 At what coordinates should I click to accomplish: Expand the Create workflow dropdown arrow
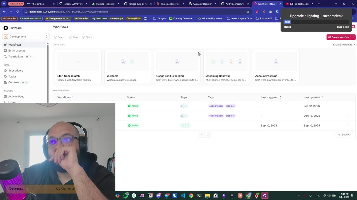pyautogui.click(x=353, y=37)
